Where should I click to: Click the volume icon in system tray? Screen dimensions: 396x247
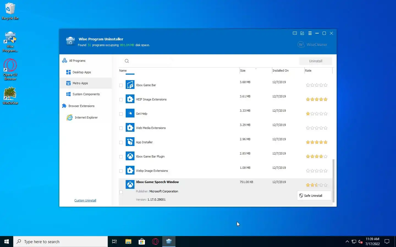pos(361,242)
